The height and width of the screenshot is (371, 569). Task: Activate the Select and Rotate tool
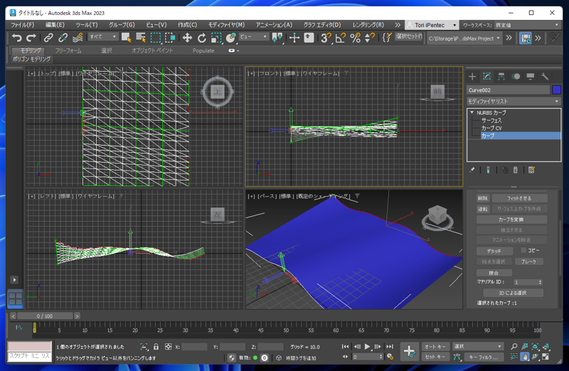coord(202,38)
